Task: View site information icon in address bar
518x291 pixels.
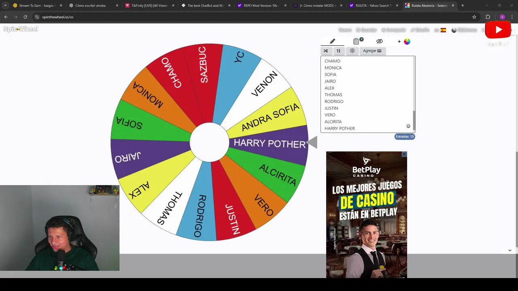Action: pyautogui.click(x=37, y=17)
